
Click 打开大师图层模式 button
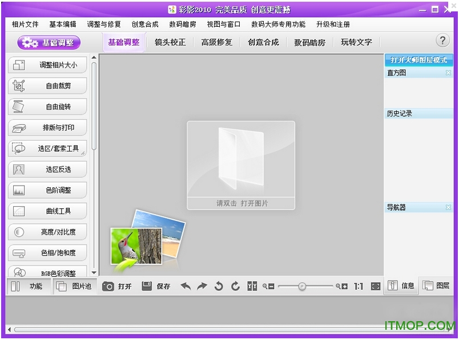[418, 60]
